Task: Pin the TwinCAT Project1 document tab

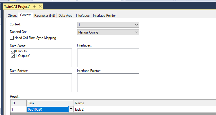Action: 35,6
